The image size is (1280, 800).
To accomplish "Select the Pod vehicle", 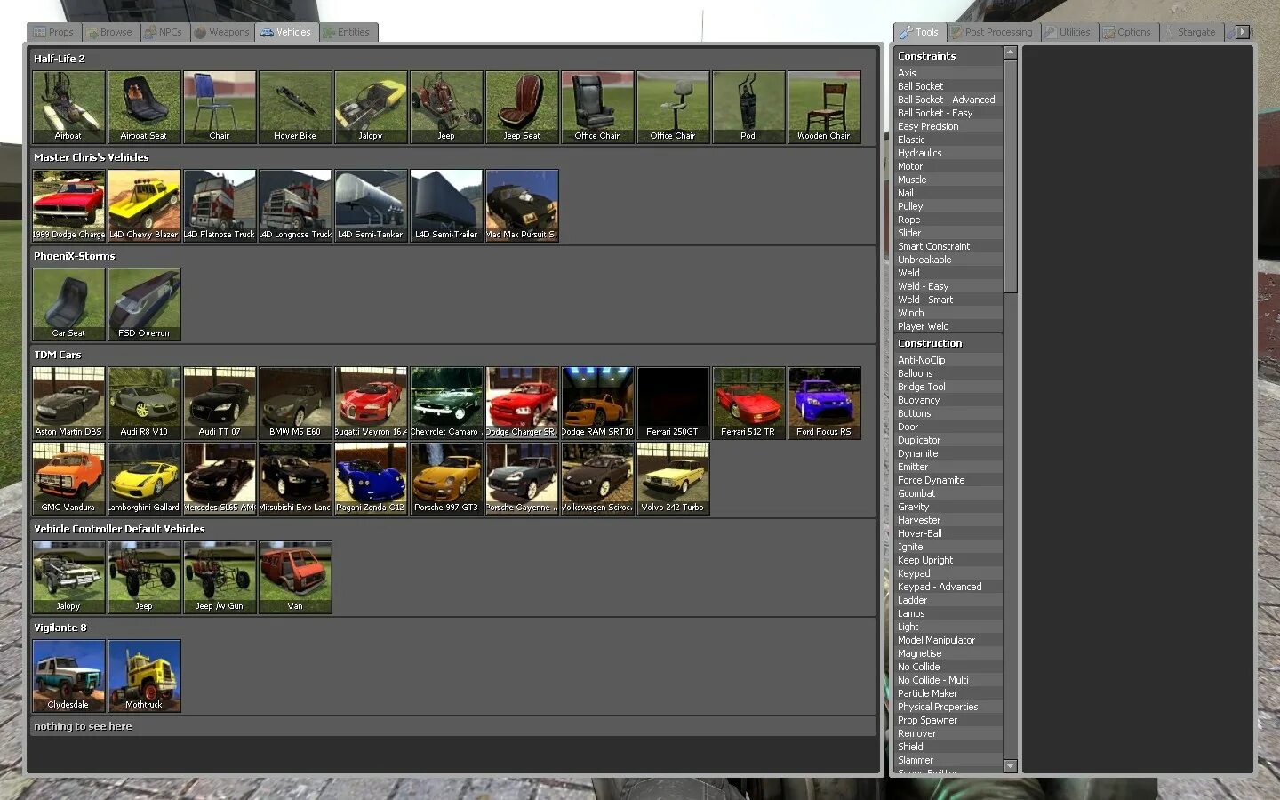I will [x=748, y=107].
